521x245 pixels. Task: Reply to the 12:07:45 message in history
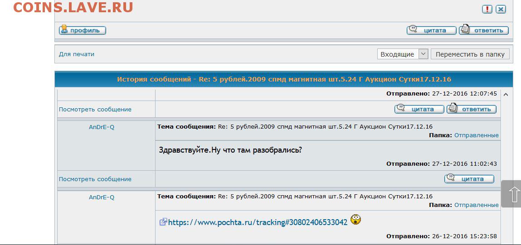[472, 109]
